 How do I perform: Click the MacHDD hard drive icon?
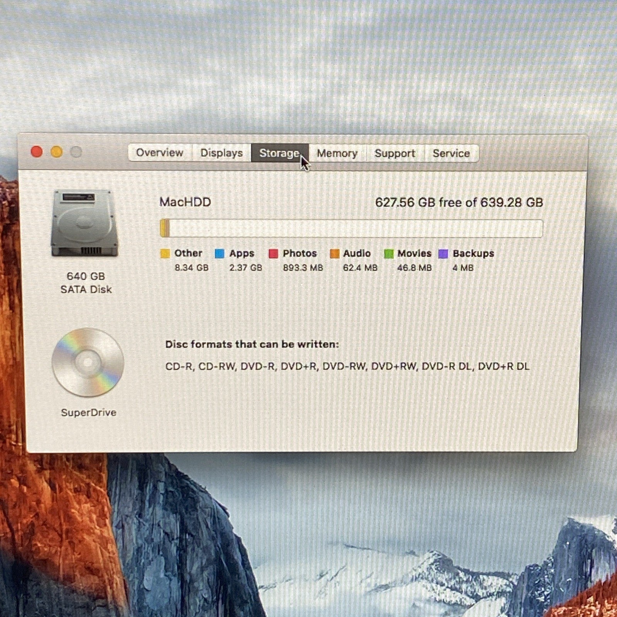click(x=84, y=223)
